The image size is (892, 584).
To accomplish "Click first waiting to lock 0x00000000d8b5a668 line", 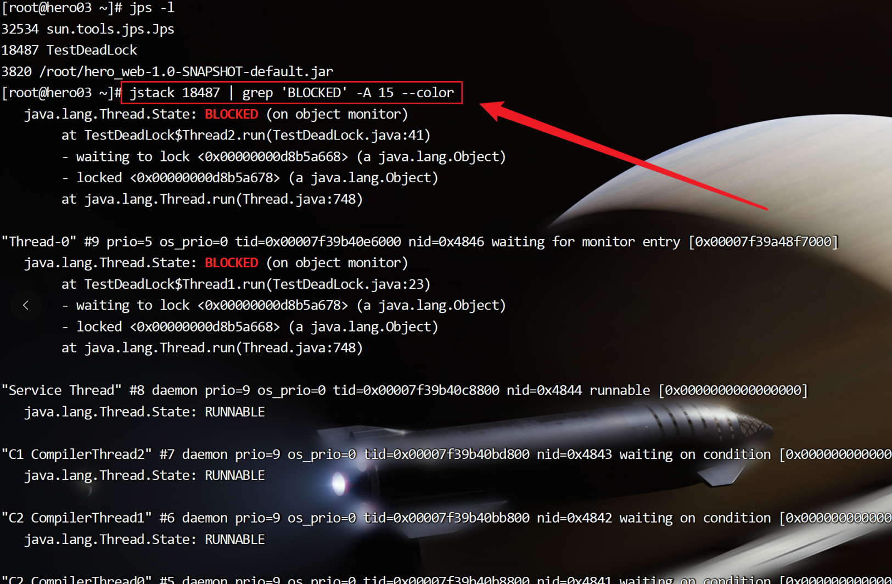I will [283, 157].
